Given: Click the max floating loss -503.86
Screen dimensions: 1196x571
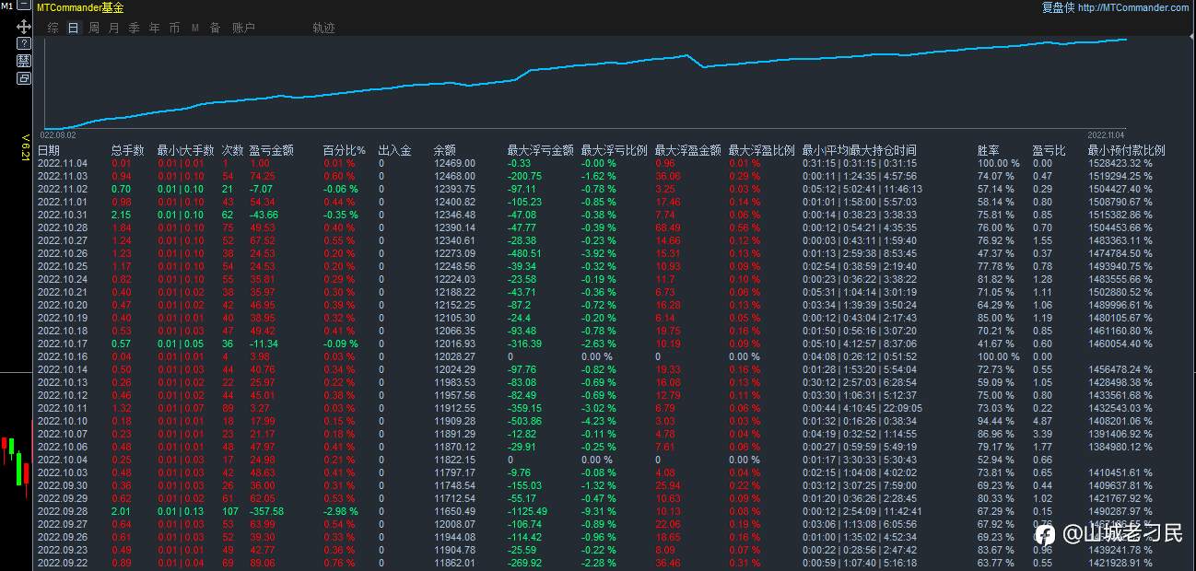Looking at the screenshot, I should point(524,421).
